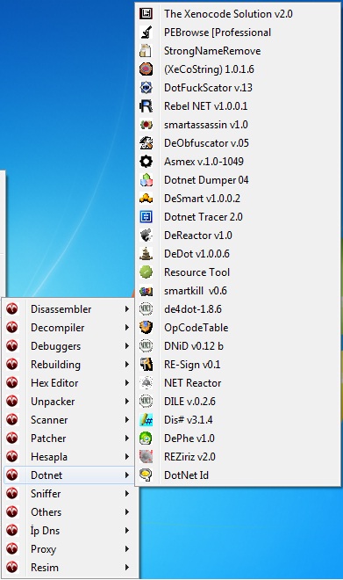343x580 pixels.
Task: Select the Dotnet menu entry
Action: 70,475
